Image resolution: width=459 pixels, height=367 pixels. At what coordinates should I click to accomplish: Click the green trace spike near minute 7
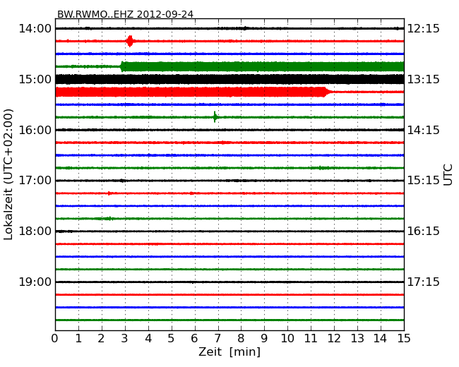(x=215, y=117)
